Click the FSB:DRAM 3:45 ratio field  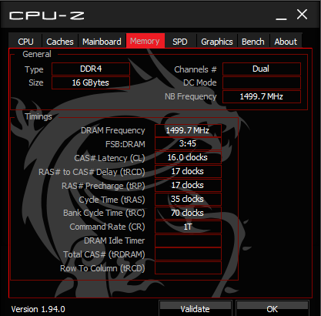click(x=188, y=144)
